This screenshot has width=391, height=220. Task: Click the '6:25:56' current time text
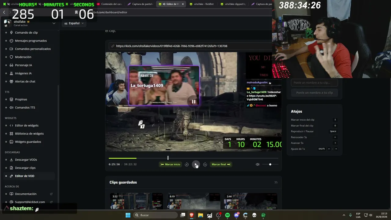tap(114, 164)
